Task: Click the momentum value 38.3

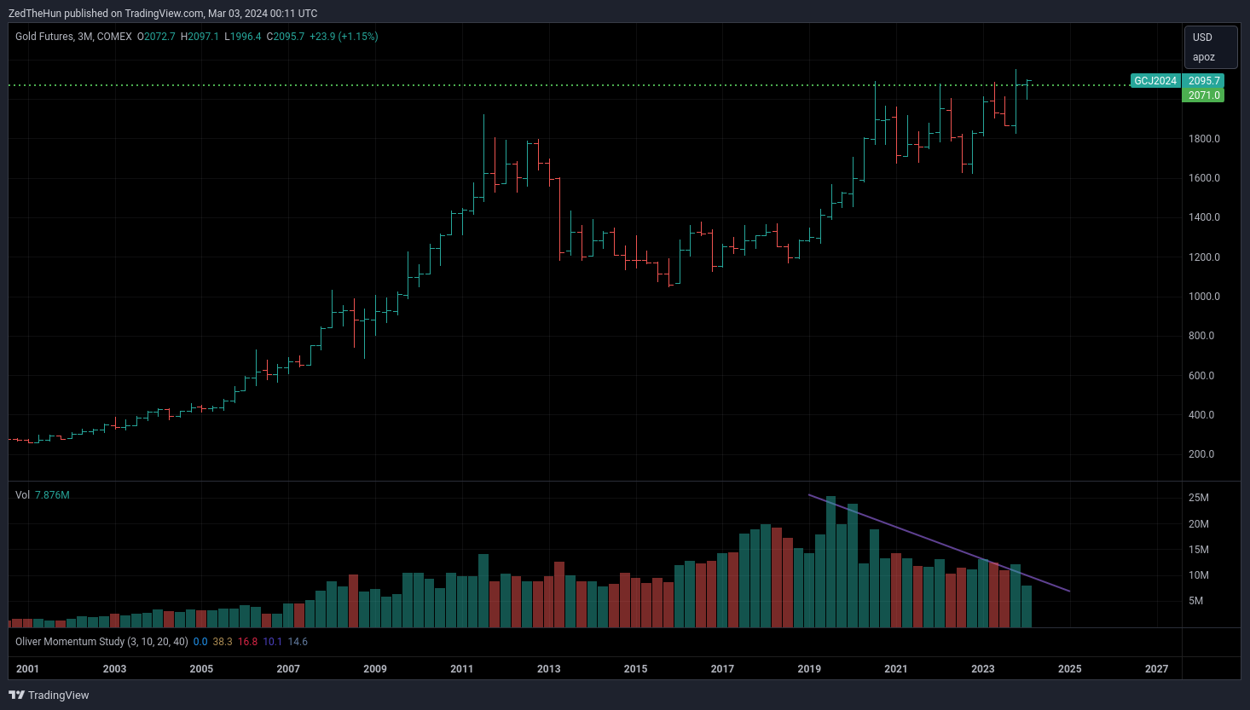Action: click(223, 642)
